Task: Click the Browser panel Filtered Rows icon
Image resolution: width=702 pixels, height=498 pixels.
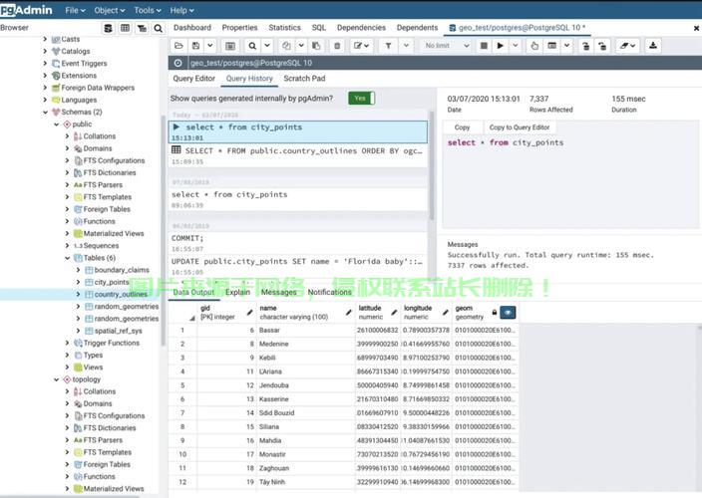Action: (142, 28)
